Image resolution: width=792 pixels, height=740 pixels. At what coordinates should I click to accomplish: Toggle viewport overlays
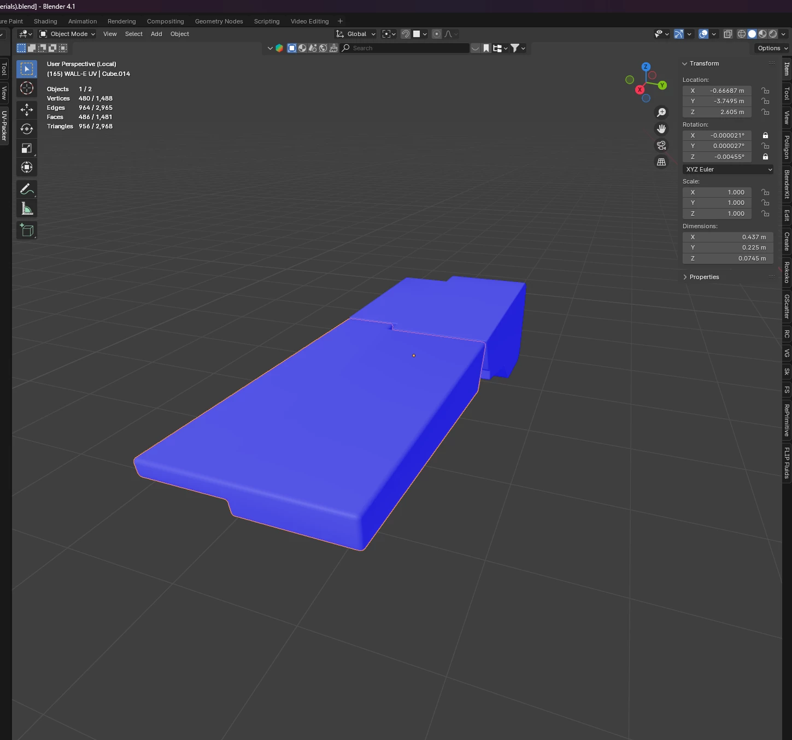point(704,34)
